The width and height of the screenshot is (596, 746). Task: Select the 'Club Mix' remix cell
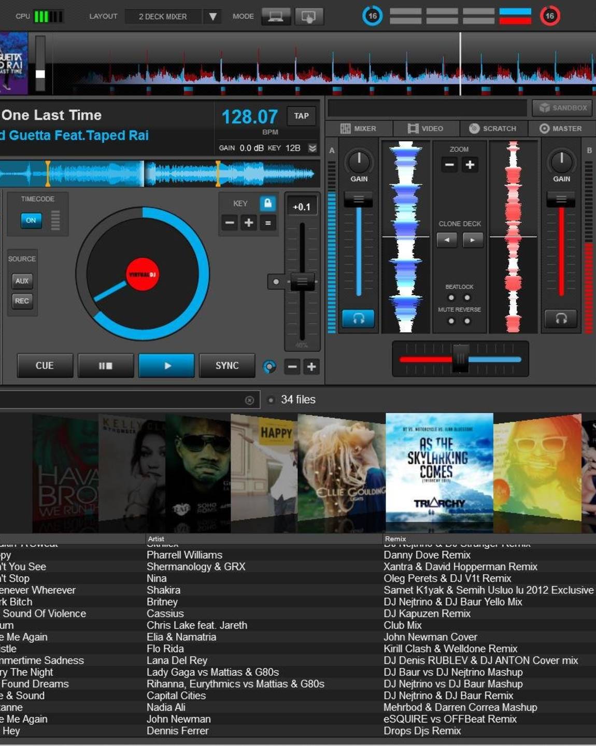click(403, 625)
